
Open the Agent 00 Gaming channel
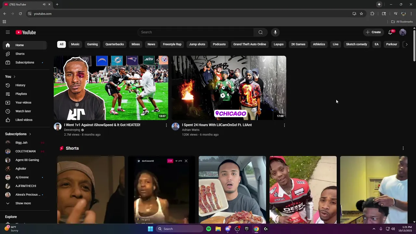25,160
